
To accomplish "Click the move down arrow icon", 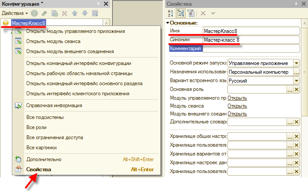I will 84,14.
